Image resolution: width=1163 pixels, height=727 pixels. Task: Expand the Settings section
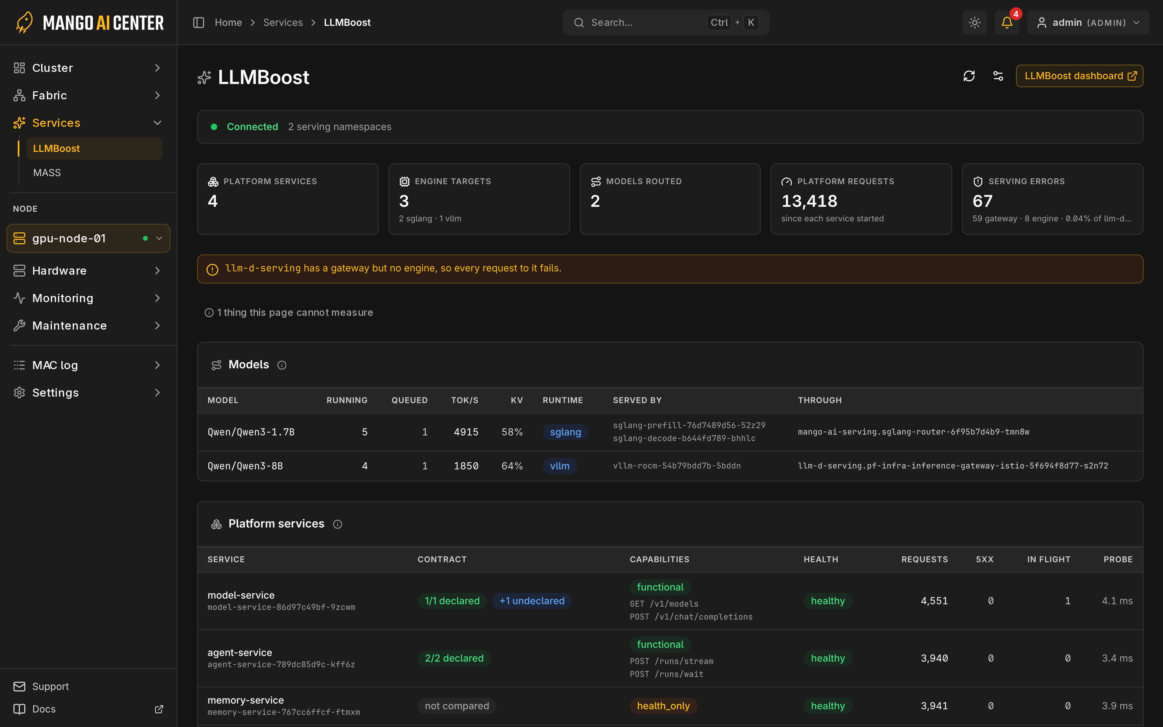tap(88, 393)
